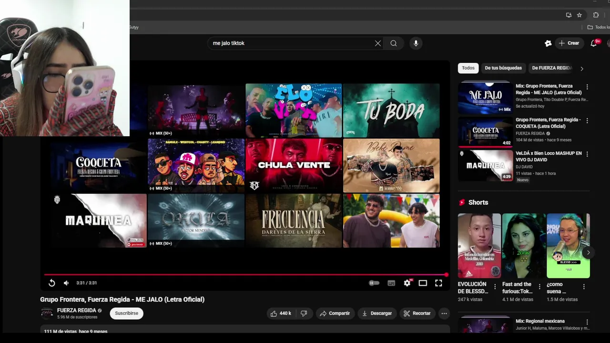Open options for COQUETA Letra Oficial video
Screen dimensions: 610x343
click(587, 121)
